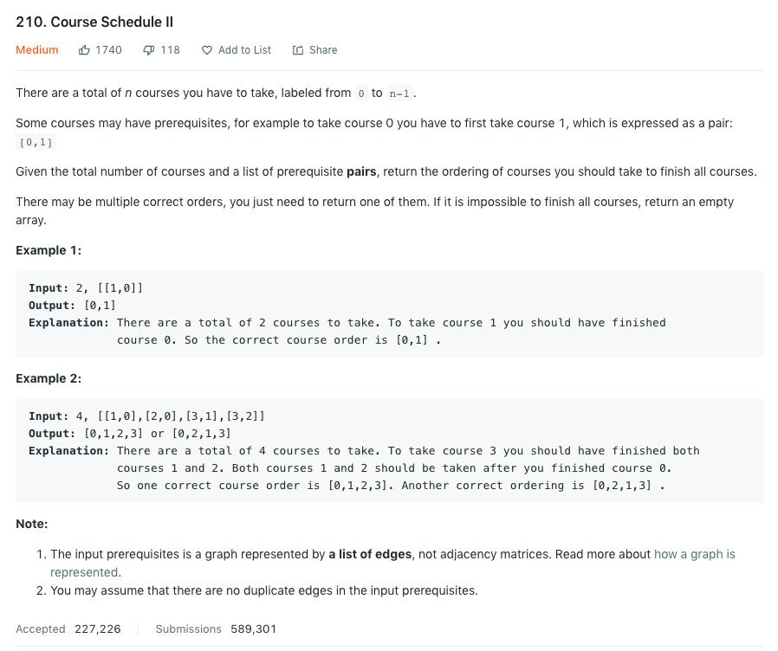778x651 pixels.
Task: Click the 1740 likes count
Action: coord(108,50)
